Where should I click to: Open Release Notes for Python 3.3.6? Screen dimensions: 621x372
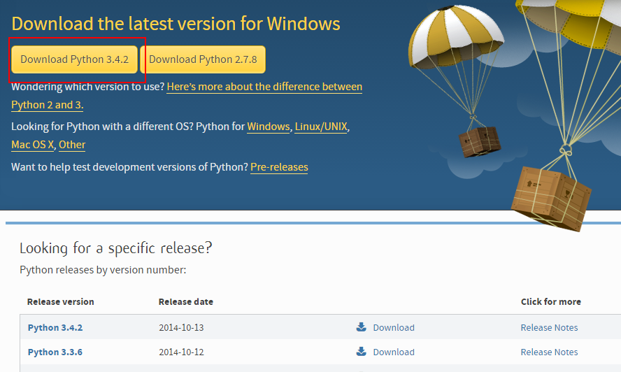click(x=549, y=352)
